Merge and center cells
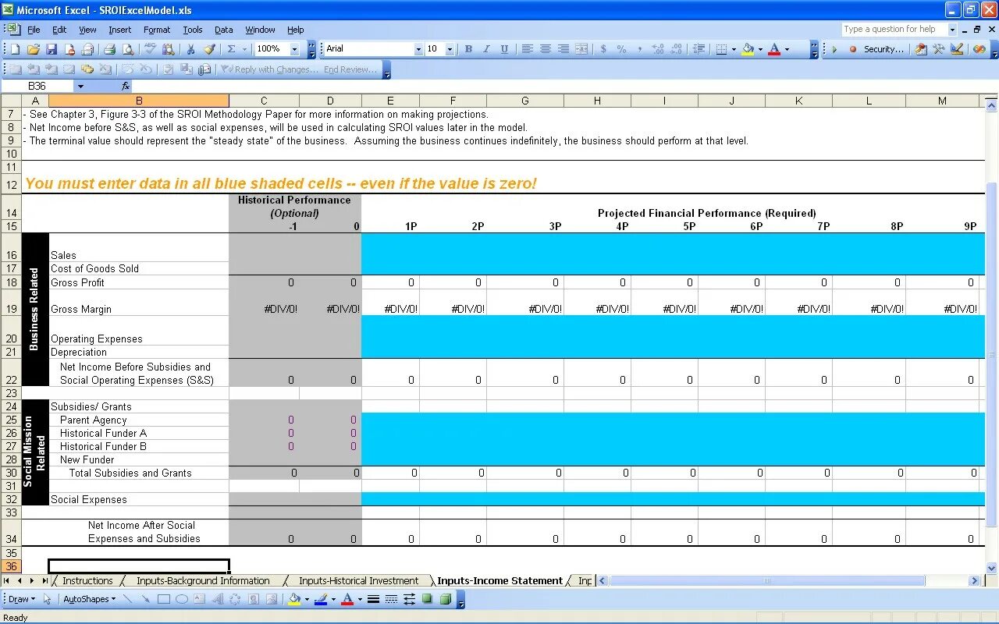 pyautogui.click(x=581, y=49)
